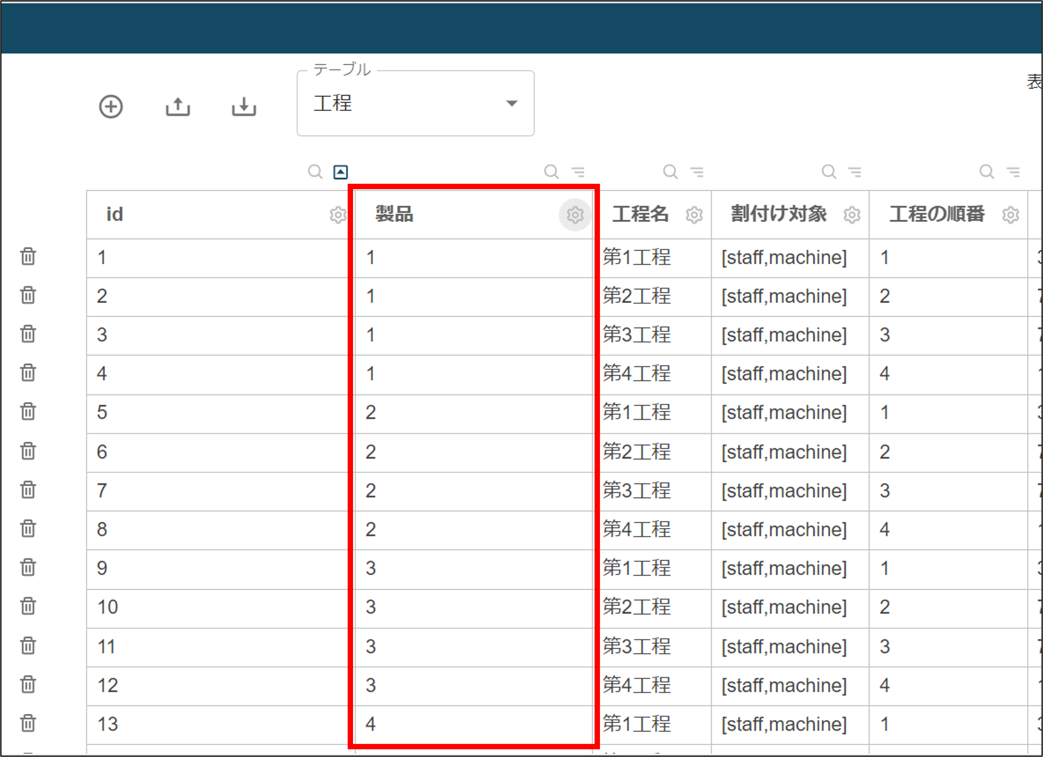Screen dimensions: 1043x757
Task: Click the search icon above 割付け対象 column
Action: 829,172
